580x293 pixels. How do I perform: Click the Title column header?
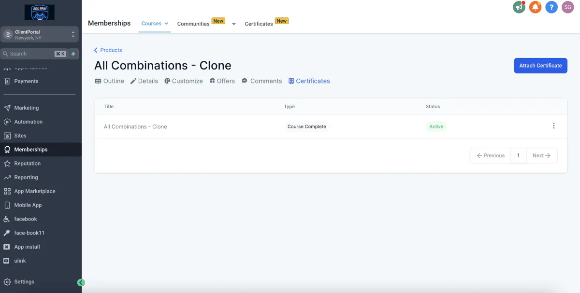(109, 106)
